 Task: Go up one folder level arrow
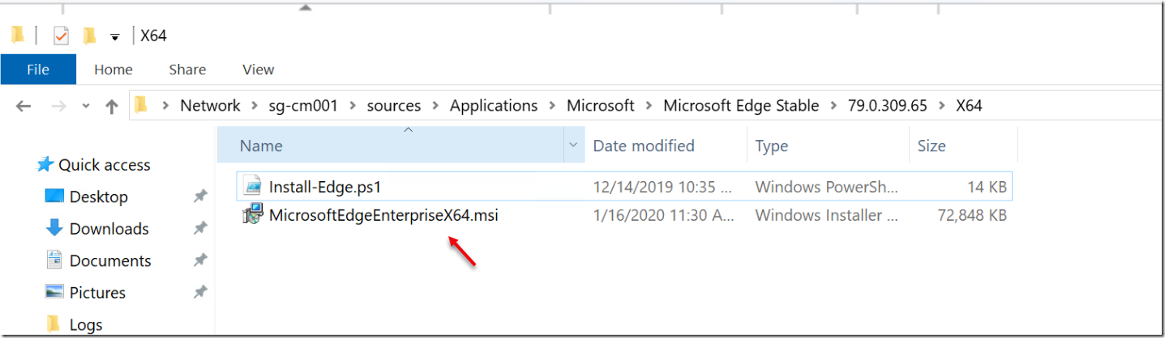pyautogui.click(x=112, y=106)
